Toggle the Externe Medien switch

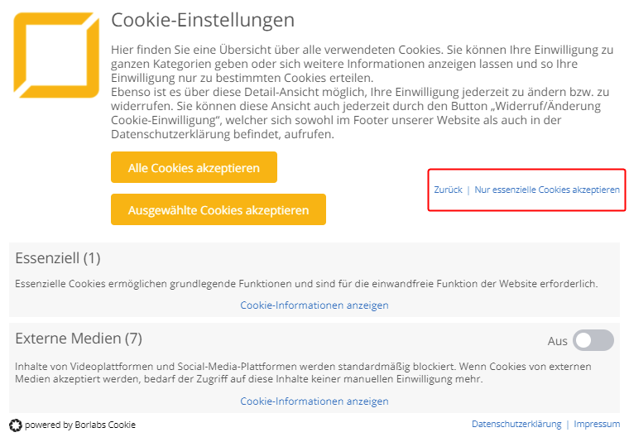pyautogui.click(x=593, y=340)
